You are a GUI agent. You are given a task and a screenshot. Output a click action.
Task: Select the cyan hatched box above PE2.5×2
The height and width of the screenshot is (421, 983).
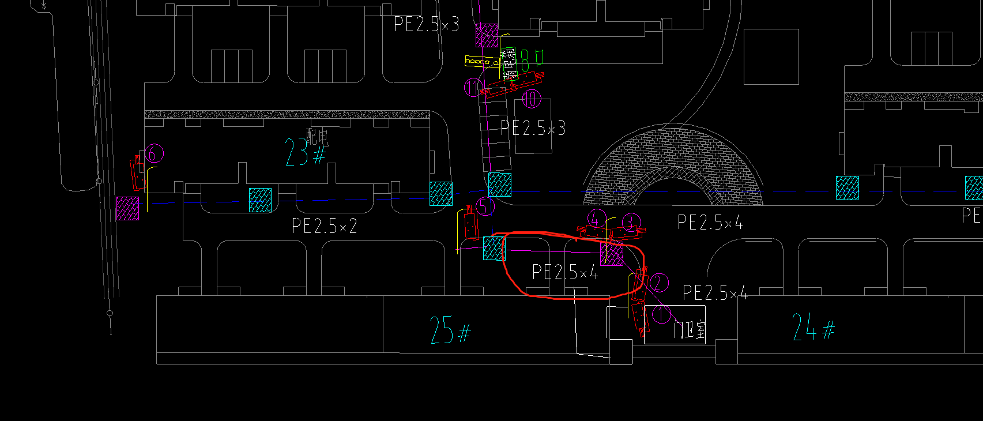coord(260,200)
